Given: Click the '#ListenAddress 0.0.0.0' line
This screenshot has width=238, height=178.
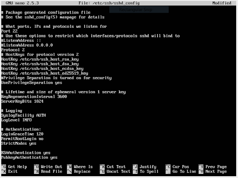Looking at the screenshot, I should (27, 45).
